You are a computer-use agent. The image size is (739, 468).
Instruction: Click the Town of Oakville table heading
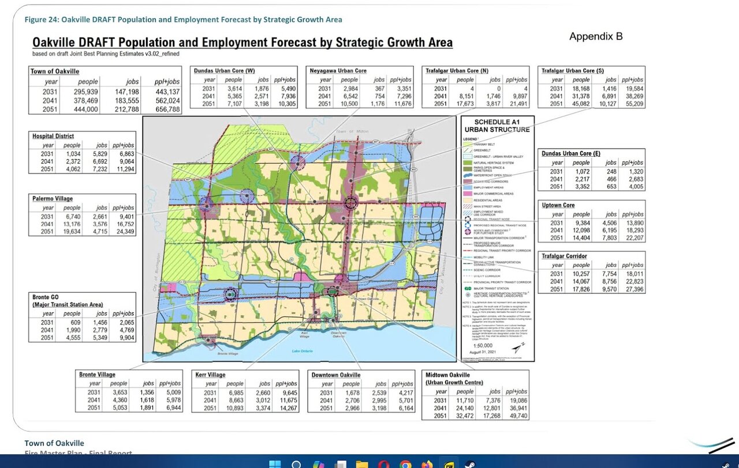[x=55, y=71]
